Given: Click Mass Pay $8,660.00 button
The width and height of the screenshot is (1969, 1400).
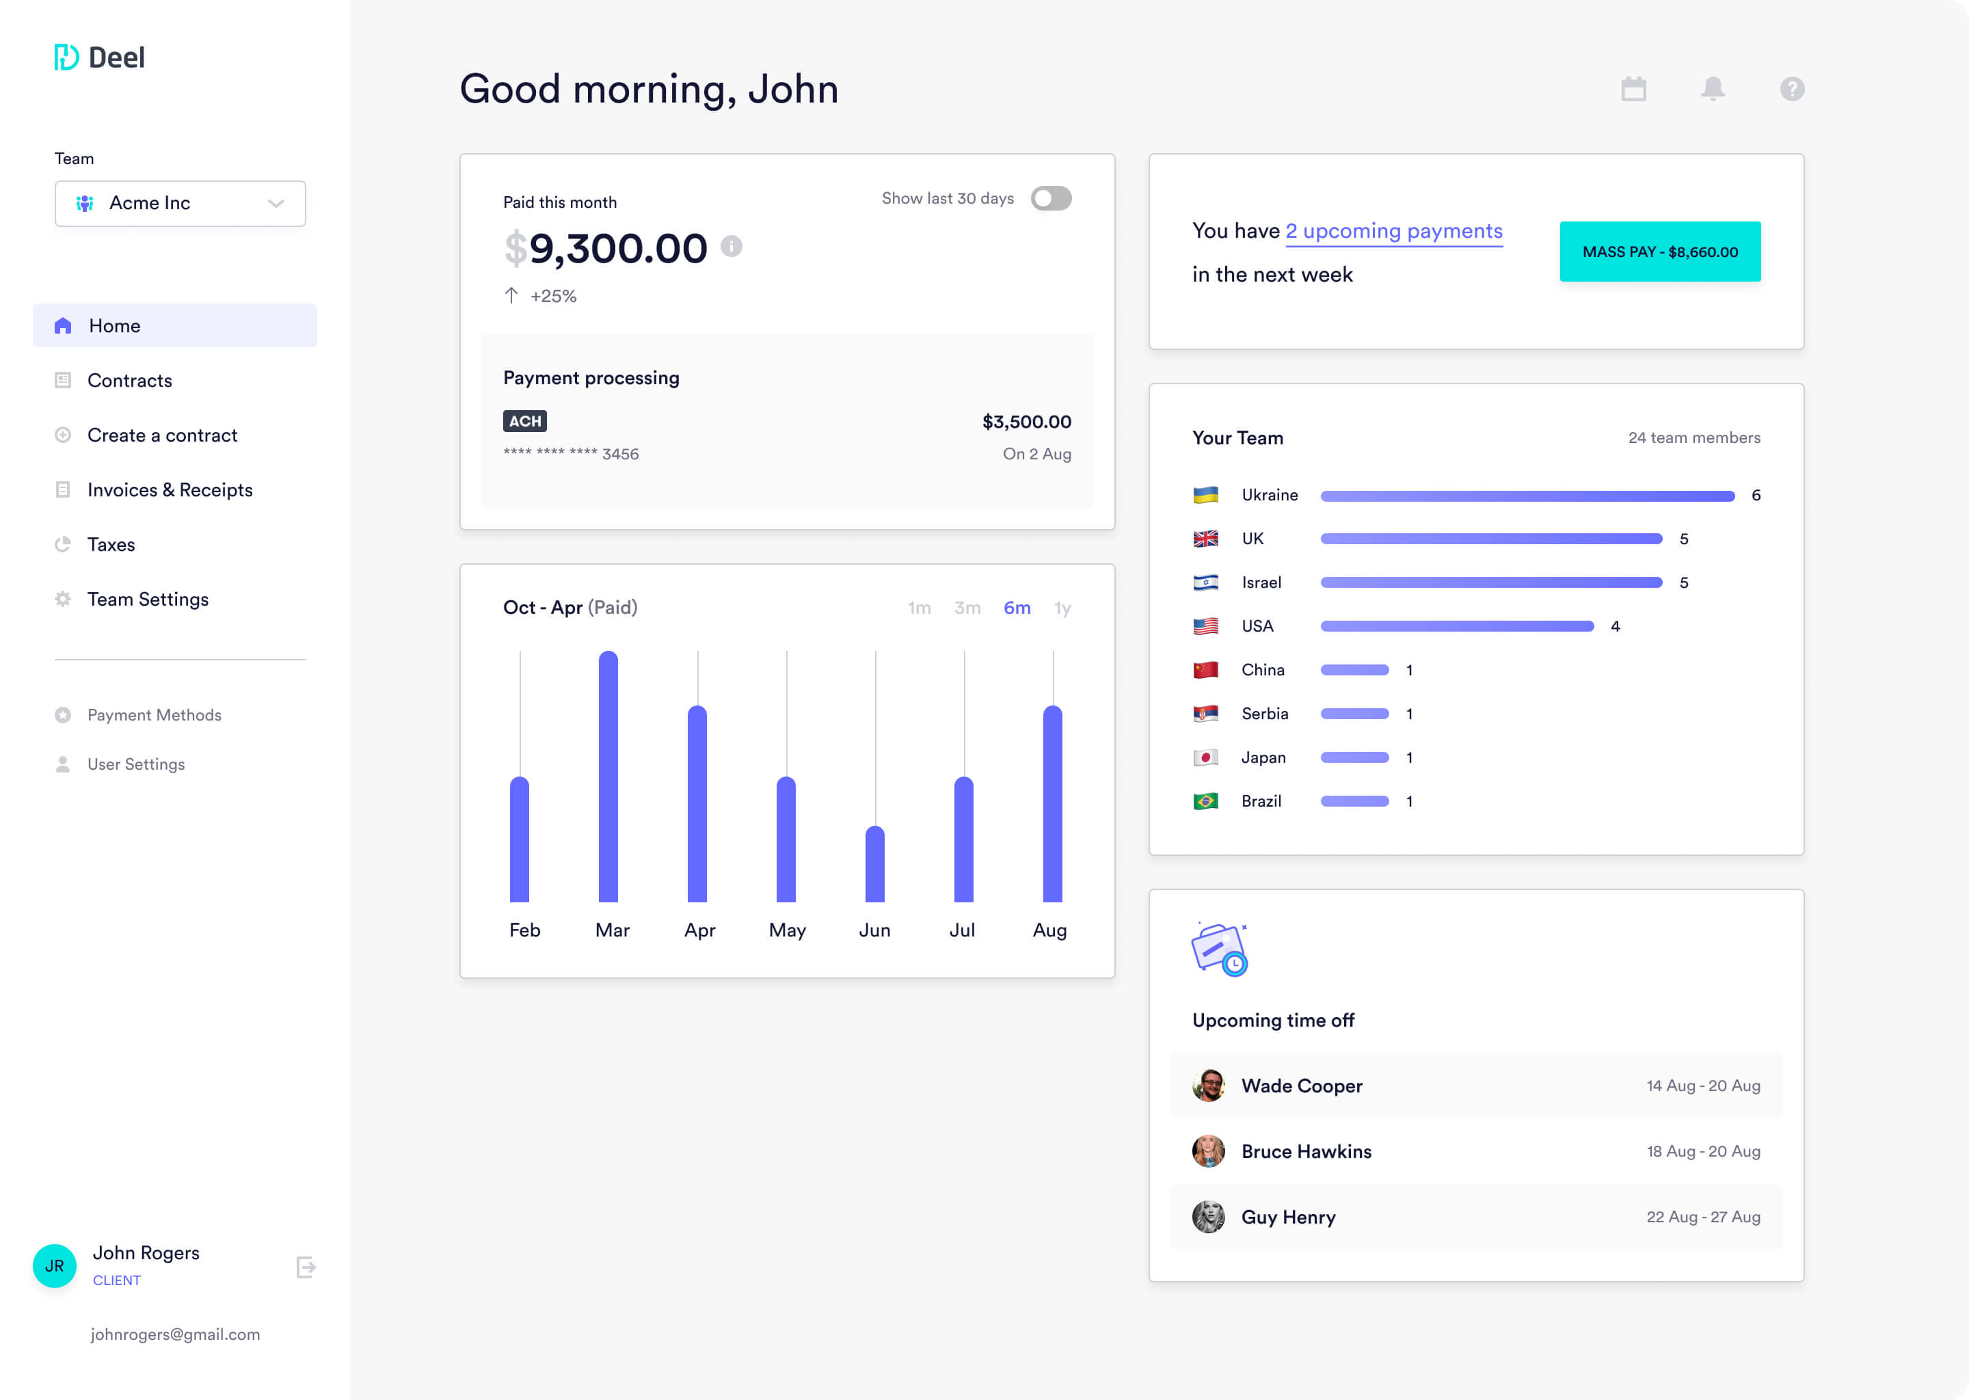Looking at the screenshot, I should (1659, 252).
